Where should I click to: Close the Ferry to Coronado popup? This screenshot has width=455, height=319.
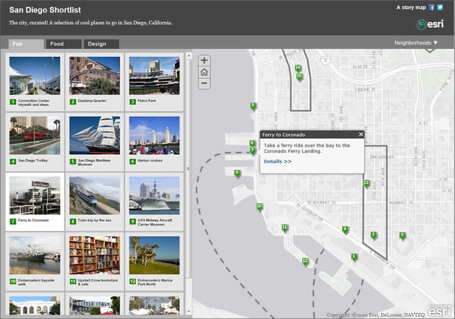[x=360, y=134]
